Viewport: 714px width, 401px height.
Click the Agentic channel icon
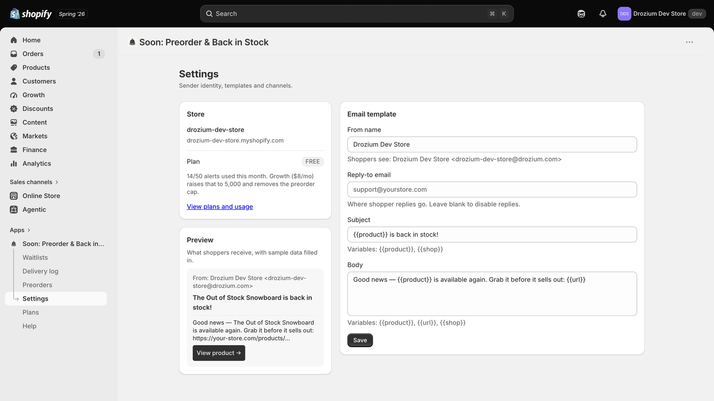coord(14,210)
